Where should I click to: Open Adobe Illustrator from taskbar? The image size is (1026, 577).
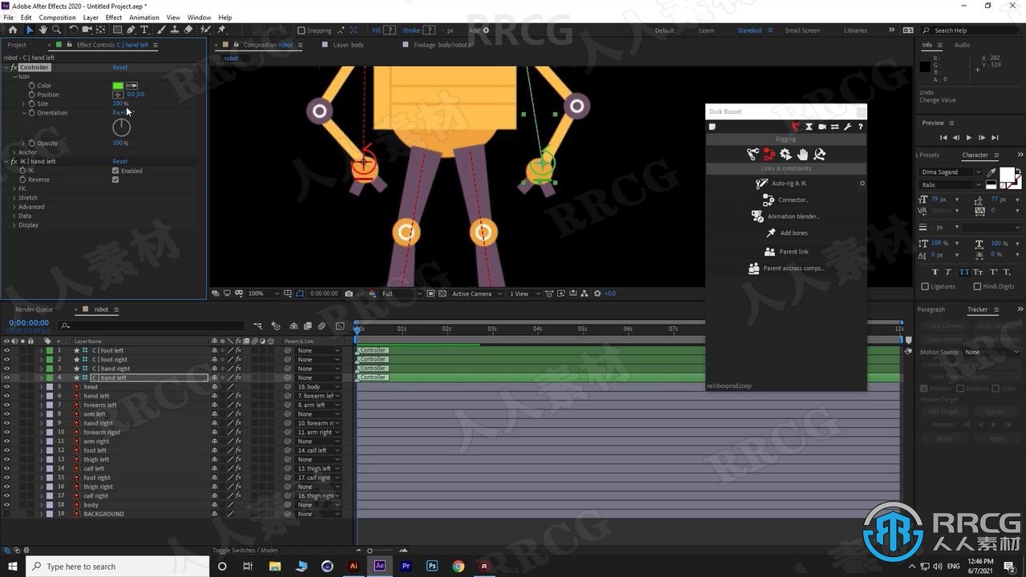(353, 566)
